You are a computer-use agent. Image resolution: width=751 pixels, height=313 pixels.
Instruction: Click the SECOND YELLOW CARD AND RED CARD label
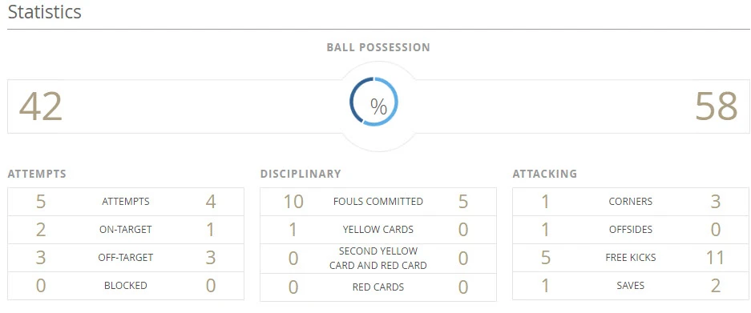(x=378, y=258)
